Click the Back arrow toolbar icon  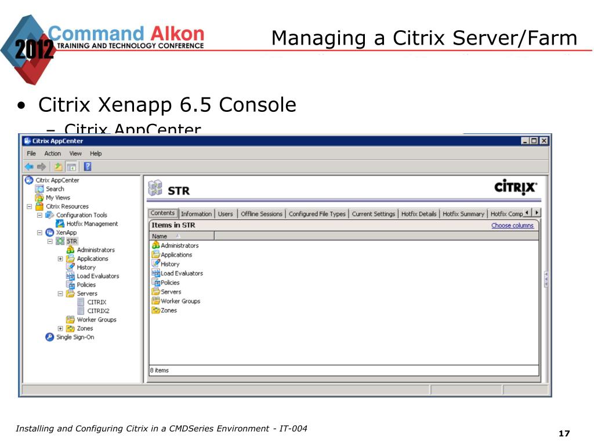click(x=29, y=166)
